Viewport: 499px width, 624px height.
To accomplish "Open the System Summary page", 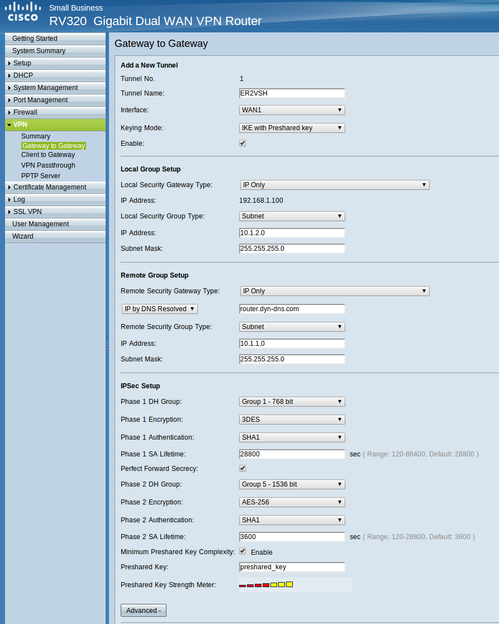I will tap(55, 50).
